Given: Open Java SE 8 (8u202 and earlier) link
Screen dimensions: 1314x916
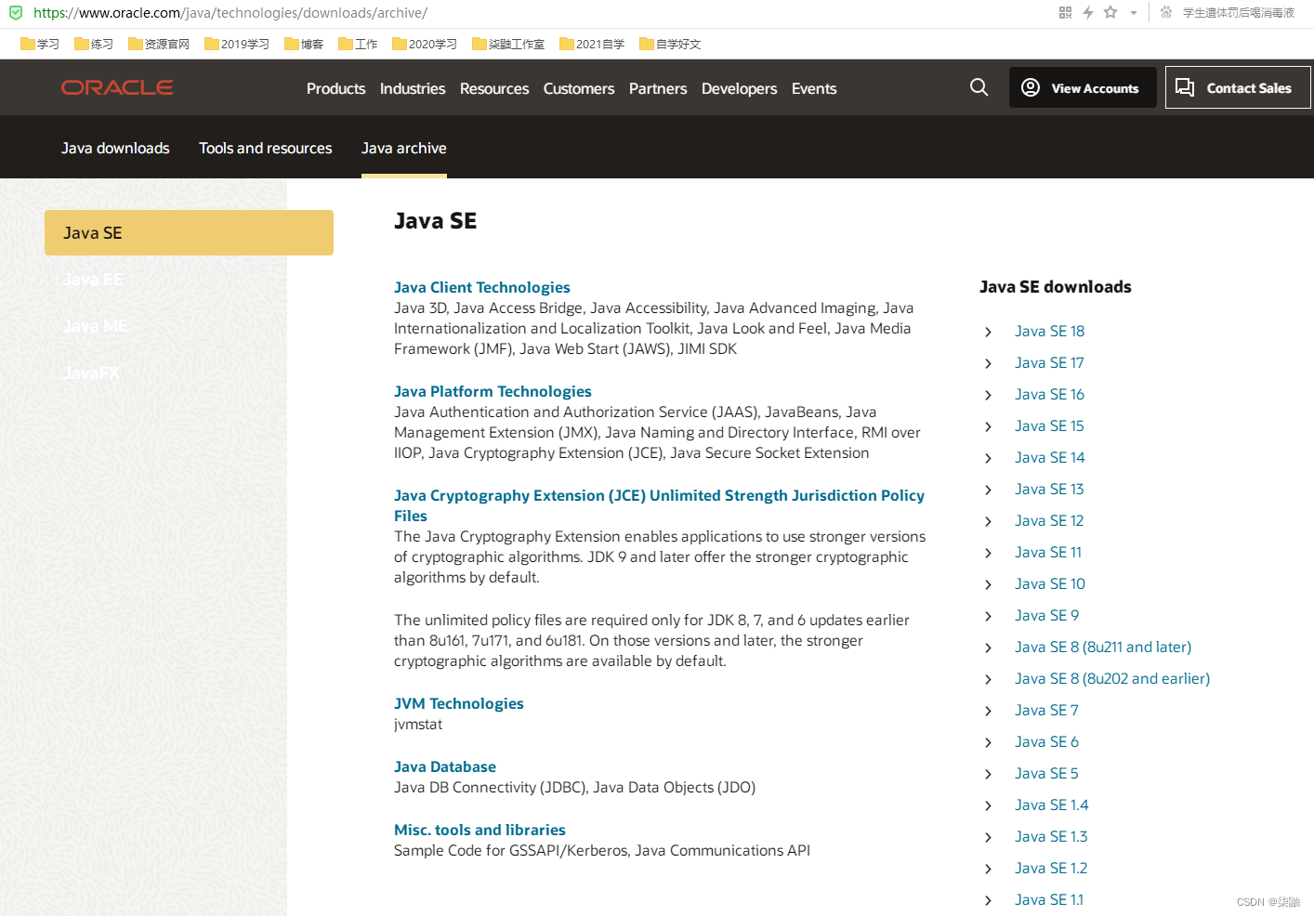Looking at the screenshot, I should tap(1112, 678).
